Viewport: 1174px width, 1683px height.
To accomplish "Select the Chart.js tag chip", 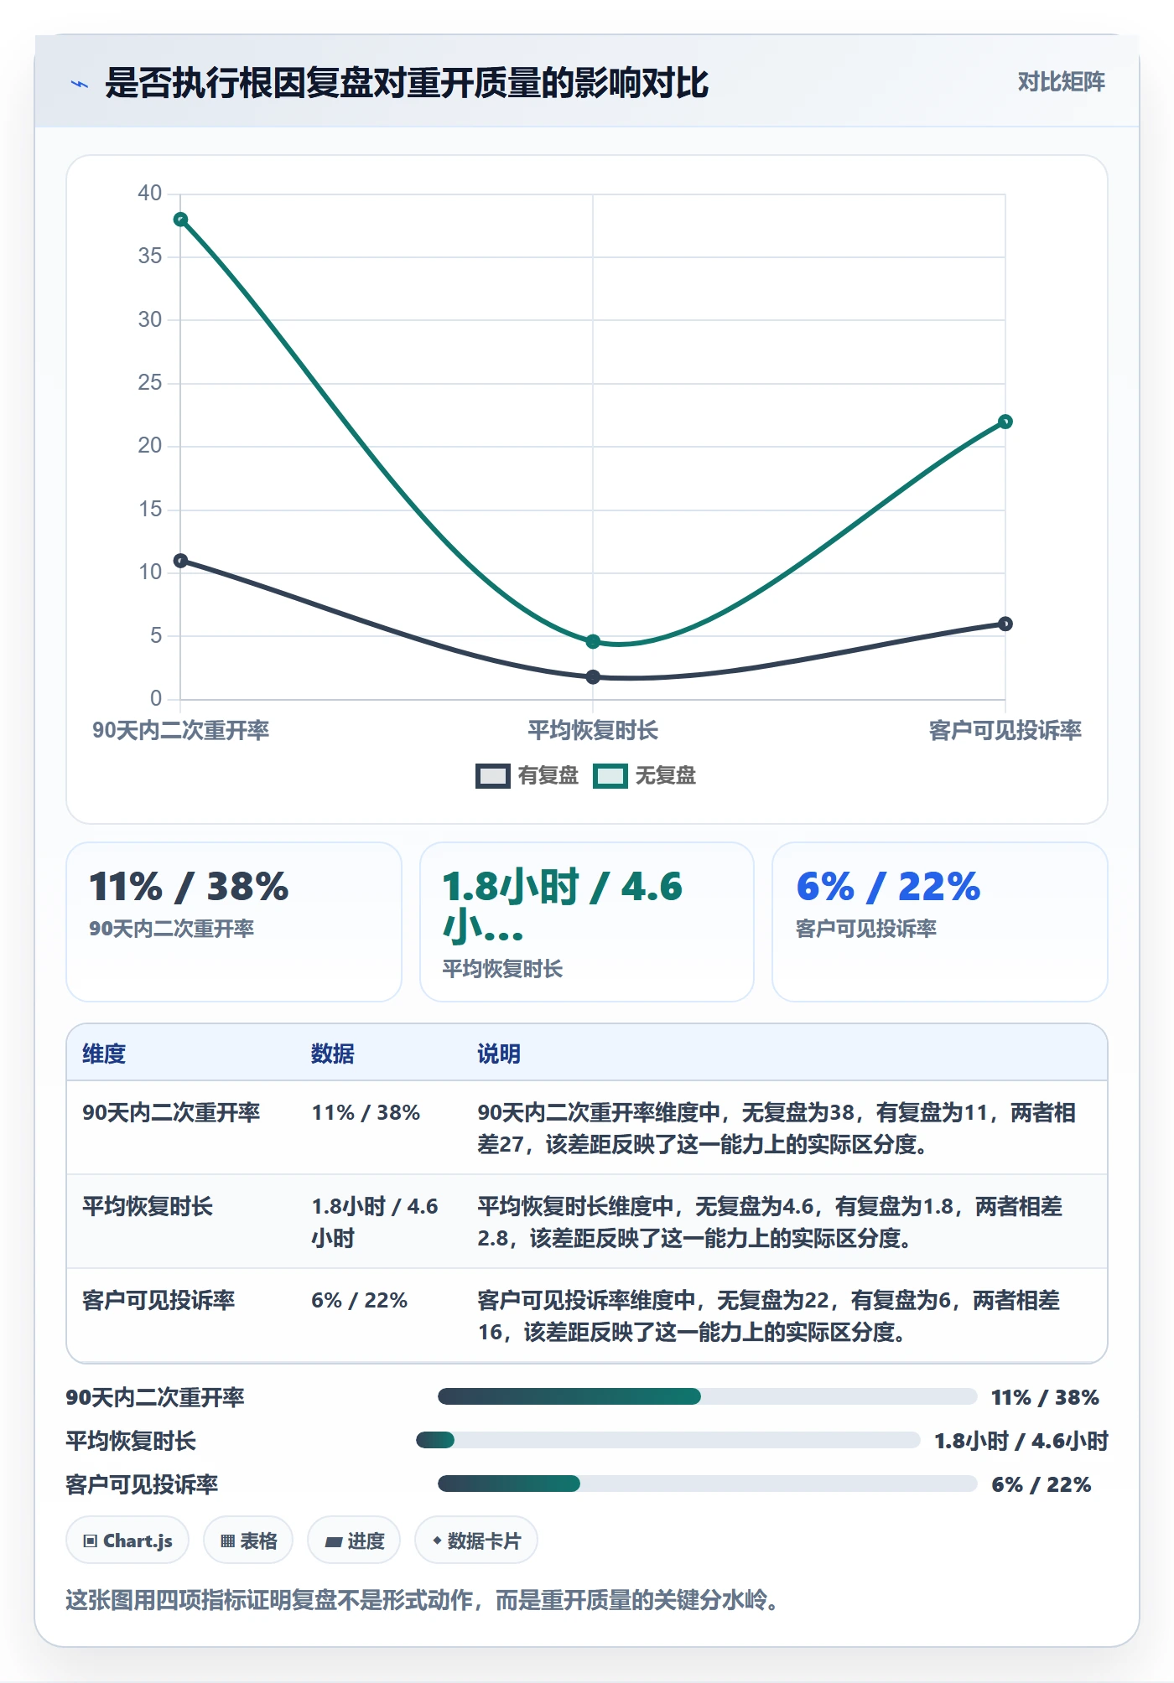I will point(127,1541).
